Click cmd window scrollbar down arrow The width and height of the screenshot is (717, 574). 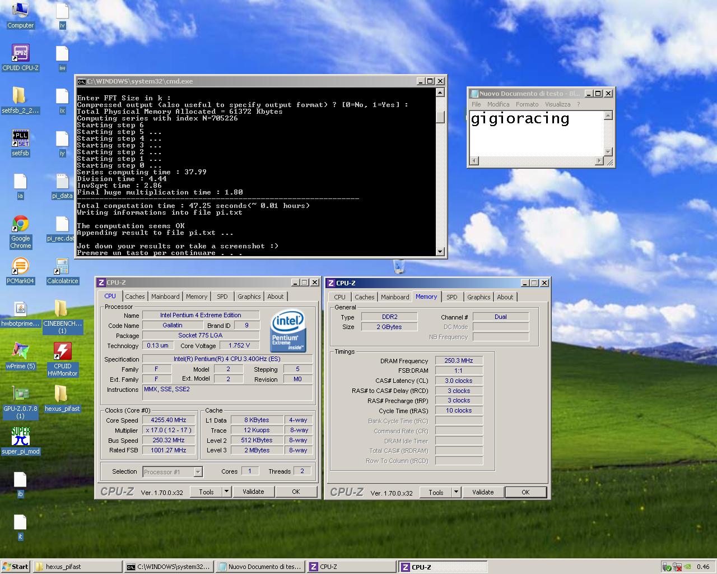pyautogui.click(x=440, y=251)
